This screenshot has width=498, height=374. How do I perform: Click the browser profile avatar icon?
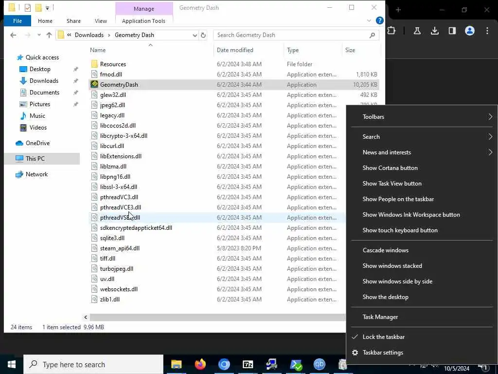[469, 31]
